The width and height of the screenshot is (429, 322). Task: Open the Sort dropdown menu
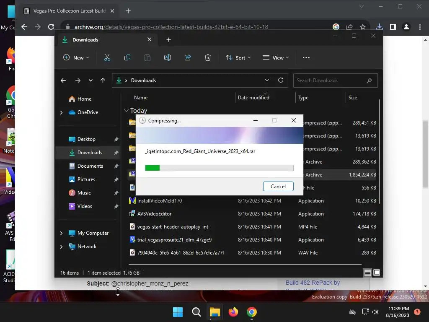point(238,58)
